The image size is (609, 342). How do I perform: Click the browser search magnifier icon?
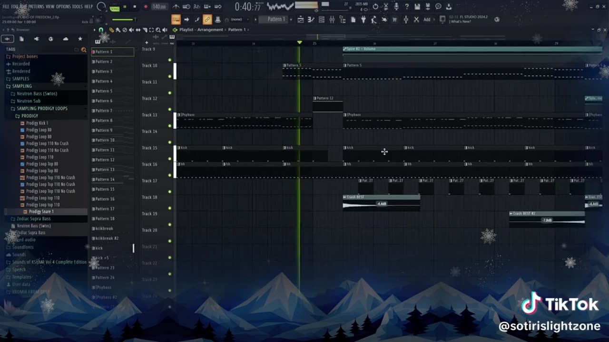pyautogui.click(x=84, y=49)
